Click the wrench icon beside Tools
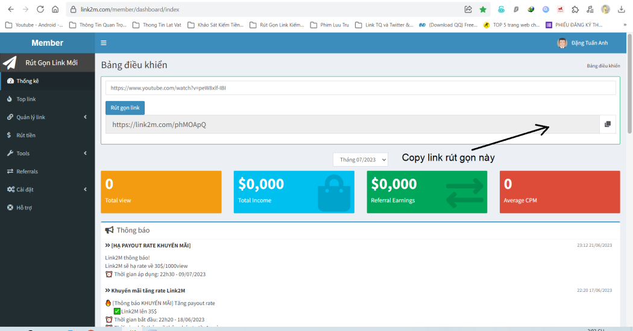The height and width of the screenshot is (331, 633). tap(10, 153)
